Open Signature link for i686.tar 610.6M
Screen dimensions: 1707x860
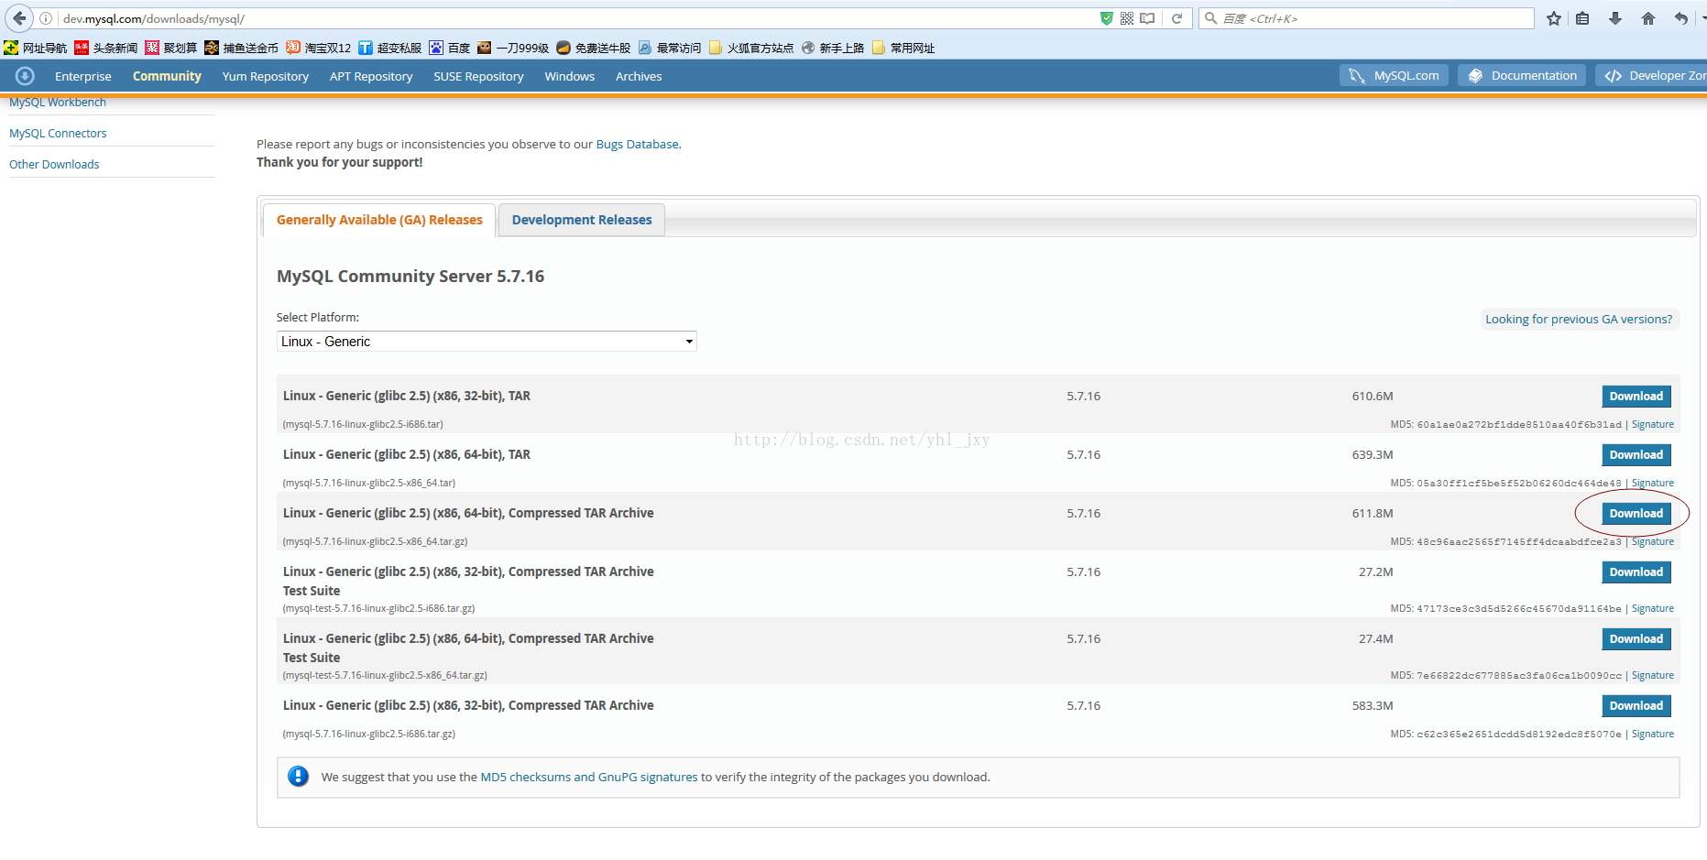tap(1653, 424)
